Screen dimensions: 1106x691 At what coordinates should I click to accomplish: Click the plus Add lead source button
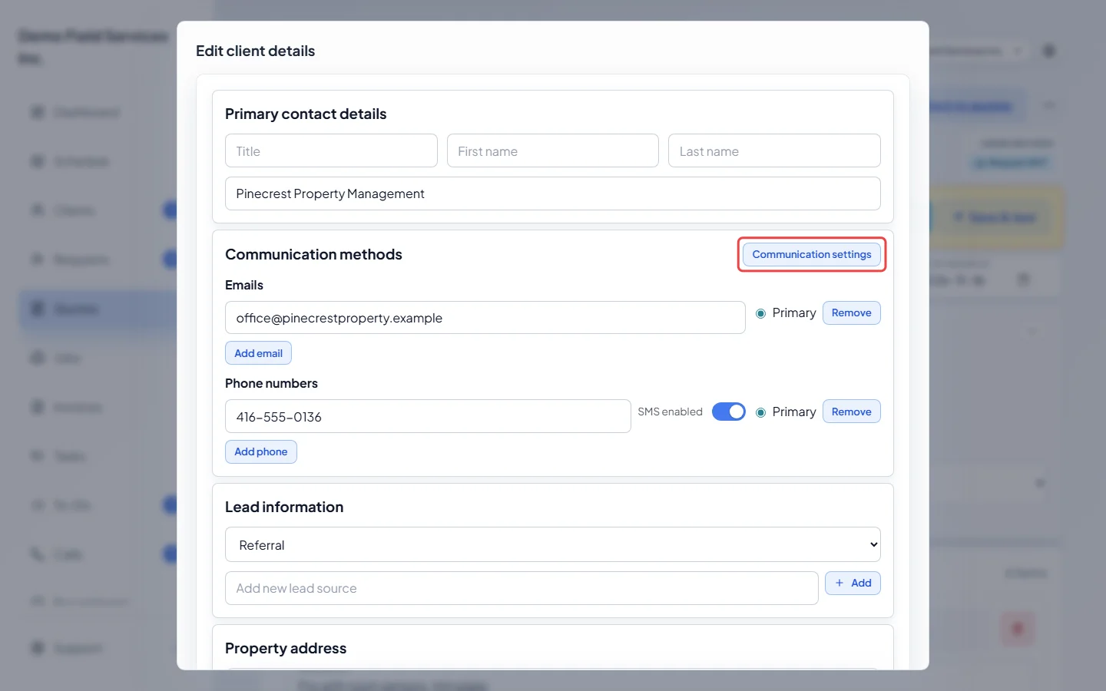coord(853,583)
